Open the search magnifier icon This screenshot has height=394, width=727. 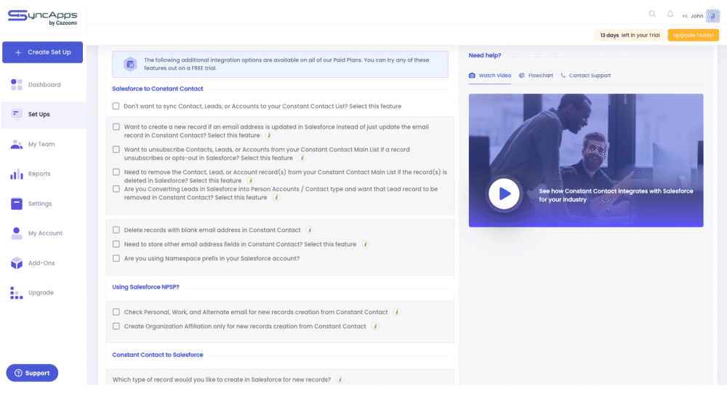(652, 14)
